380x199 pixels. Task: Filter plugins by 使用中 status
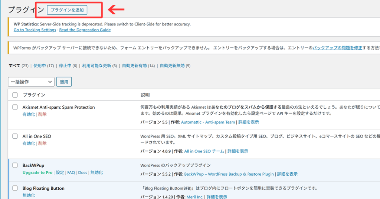[x=39, y=66]
